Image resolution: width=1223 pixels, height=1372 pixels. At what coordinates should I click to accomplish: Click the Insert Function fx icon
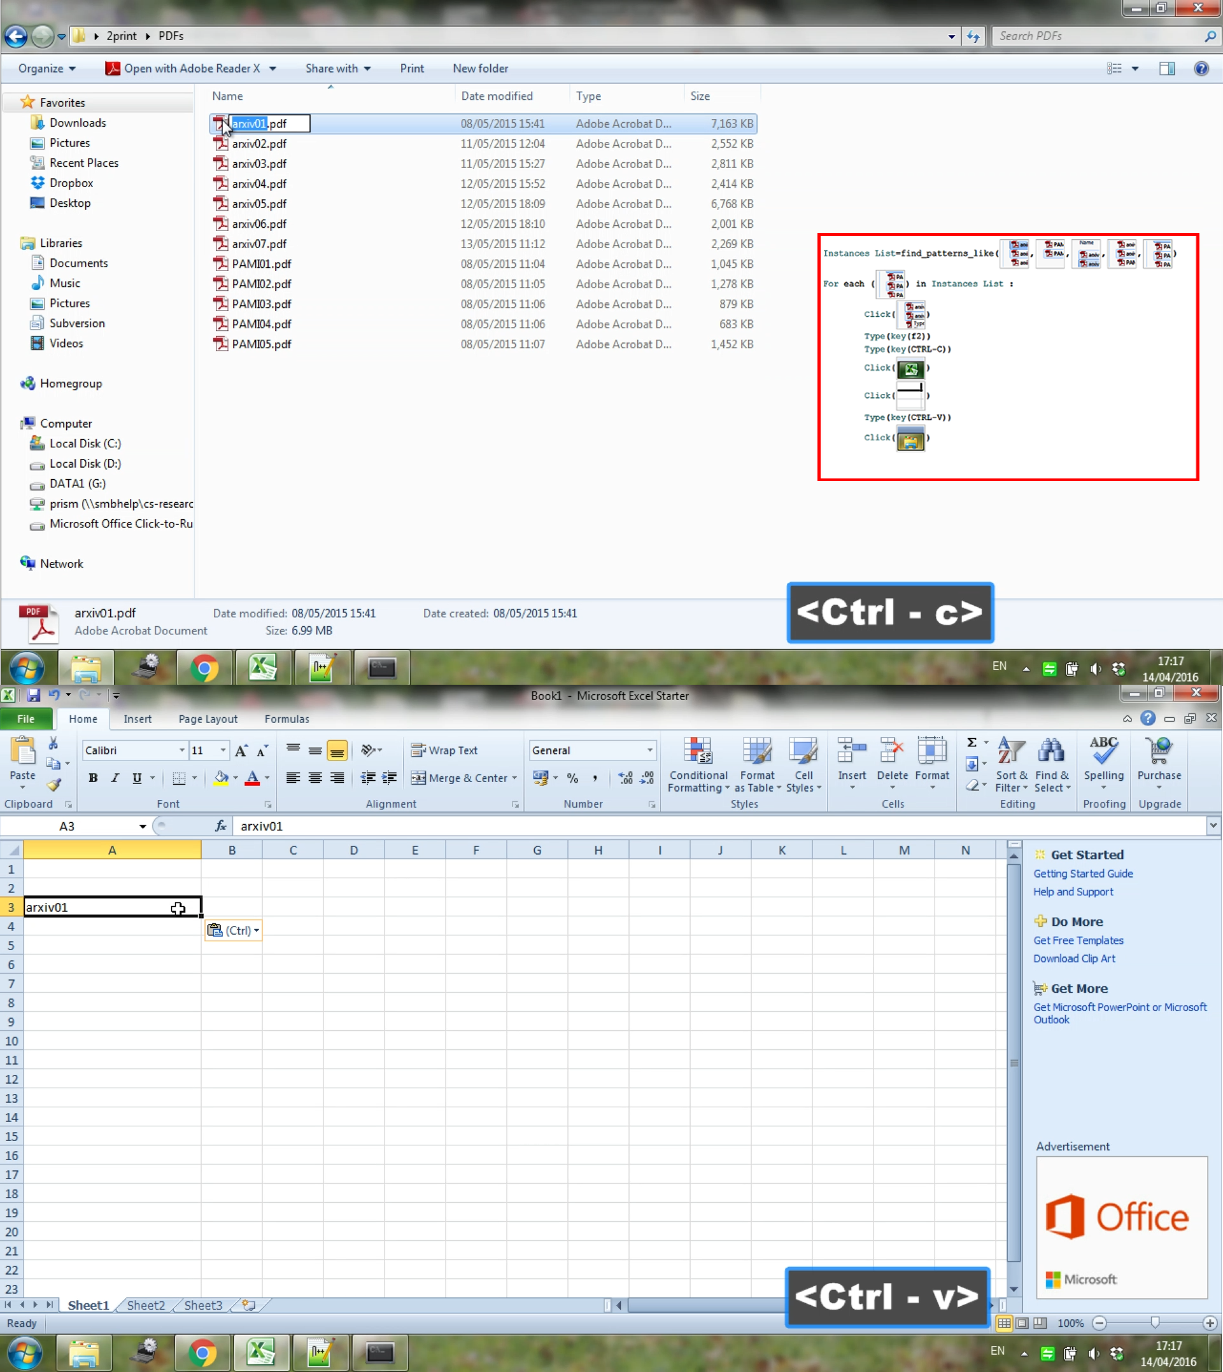point(220,826)
